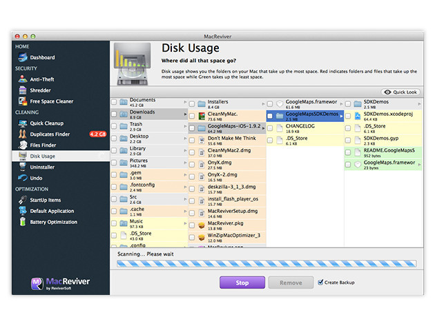Click the StartUp Items icon
Image resolution: width=435 pixels, height=326 pixels.
(23, 200)
